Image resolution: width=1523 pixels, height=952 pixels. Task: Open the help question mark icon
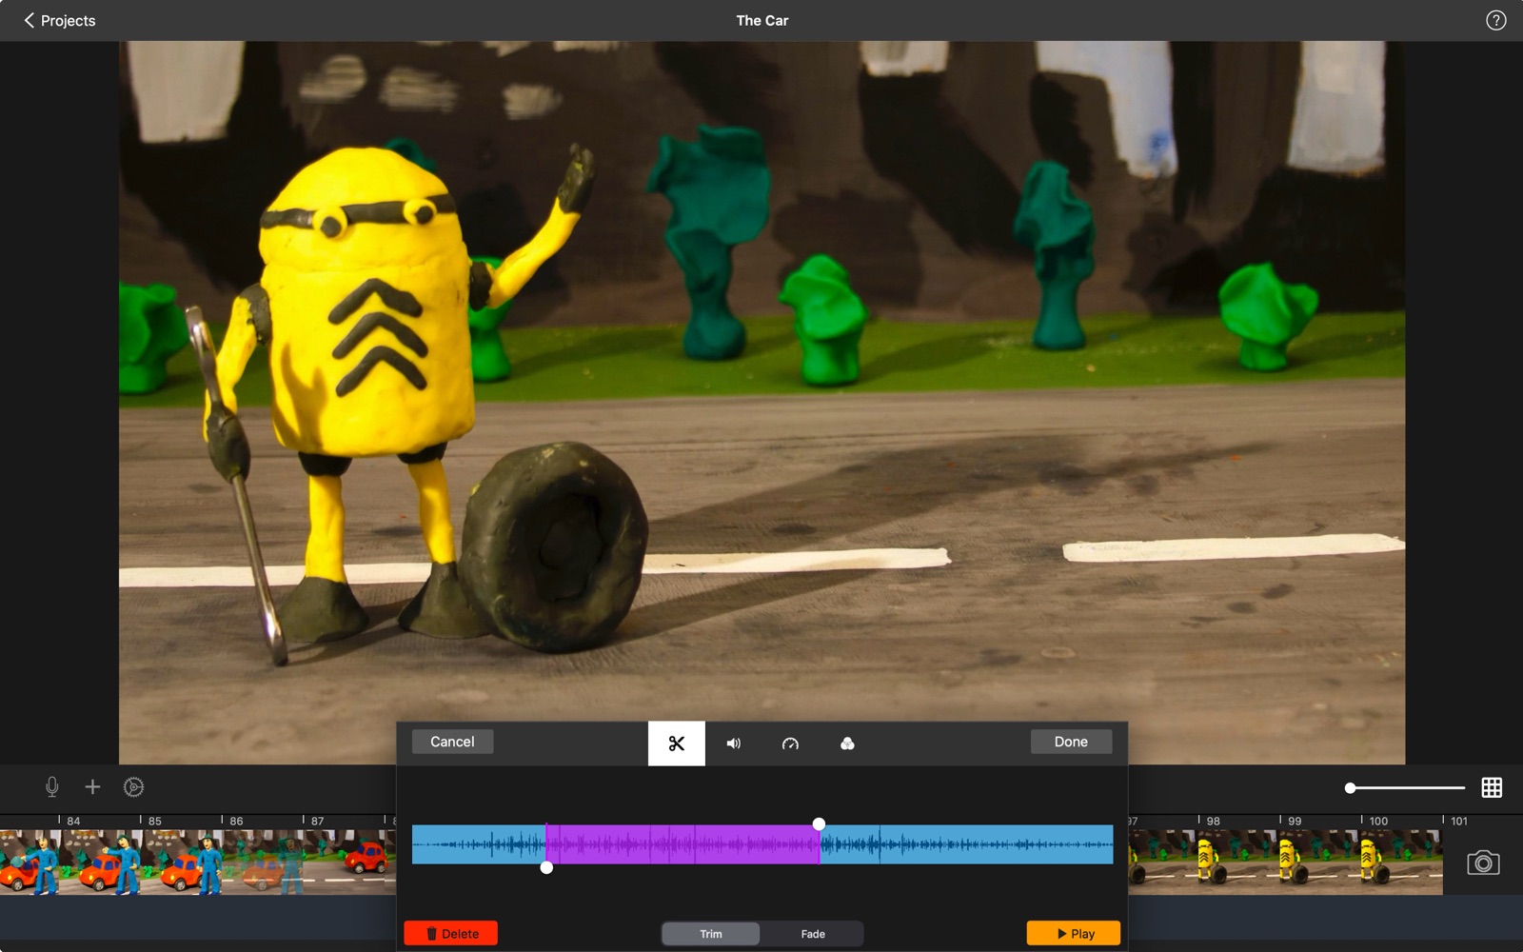(x=1495, y=21)
